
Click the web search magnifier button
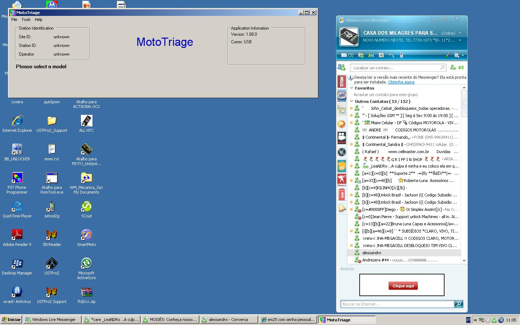point(459,304)
